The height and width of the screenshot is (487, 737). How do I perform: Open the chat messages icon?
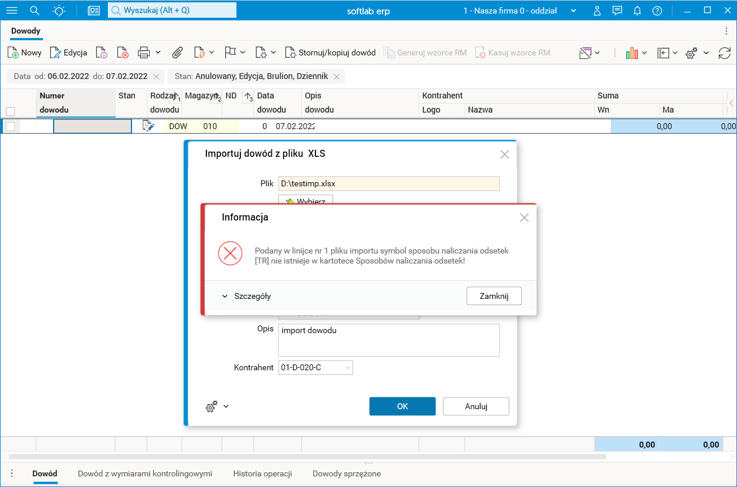pyautogui.click(x=617, y=11)
